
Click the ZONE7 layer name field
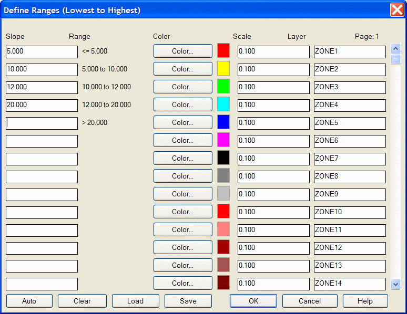click(349, 159)
